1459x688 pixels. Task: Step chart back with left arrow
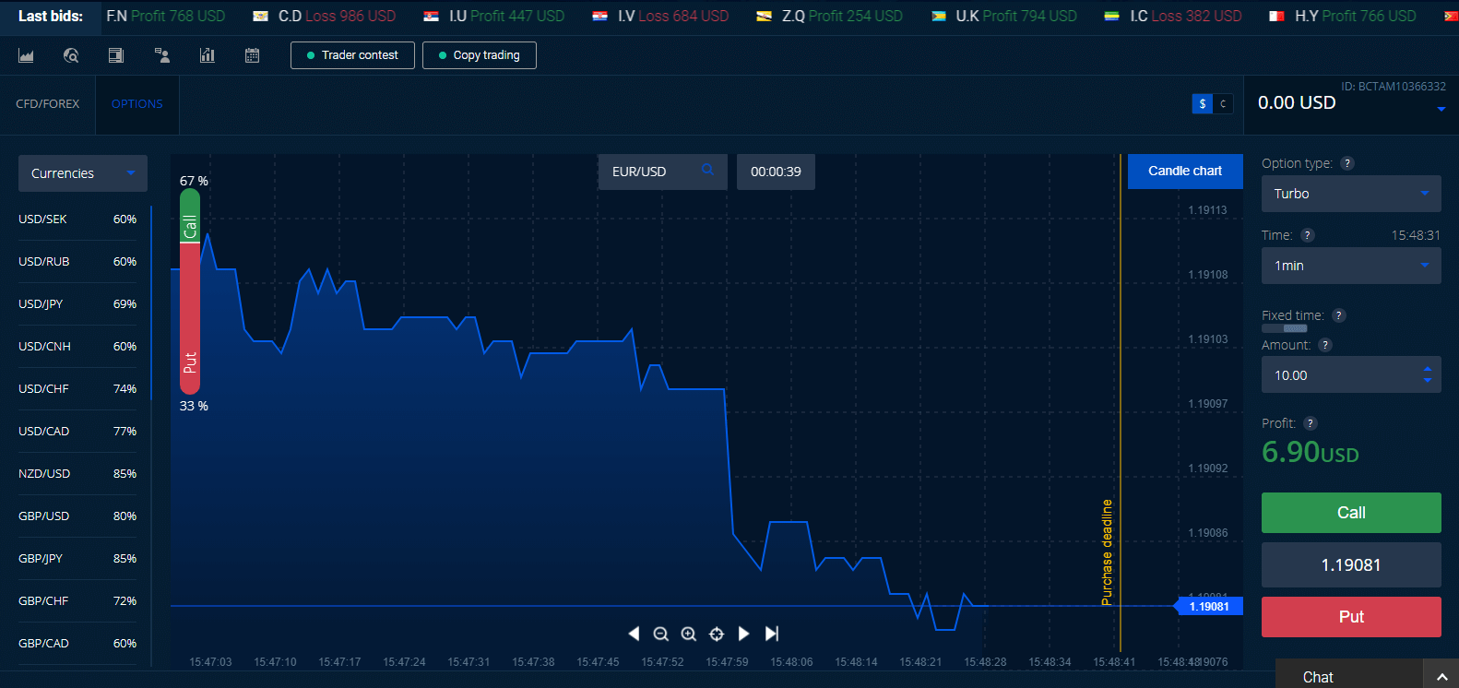(x=634, y=634)
